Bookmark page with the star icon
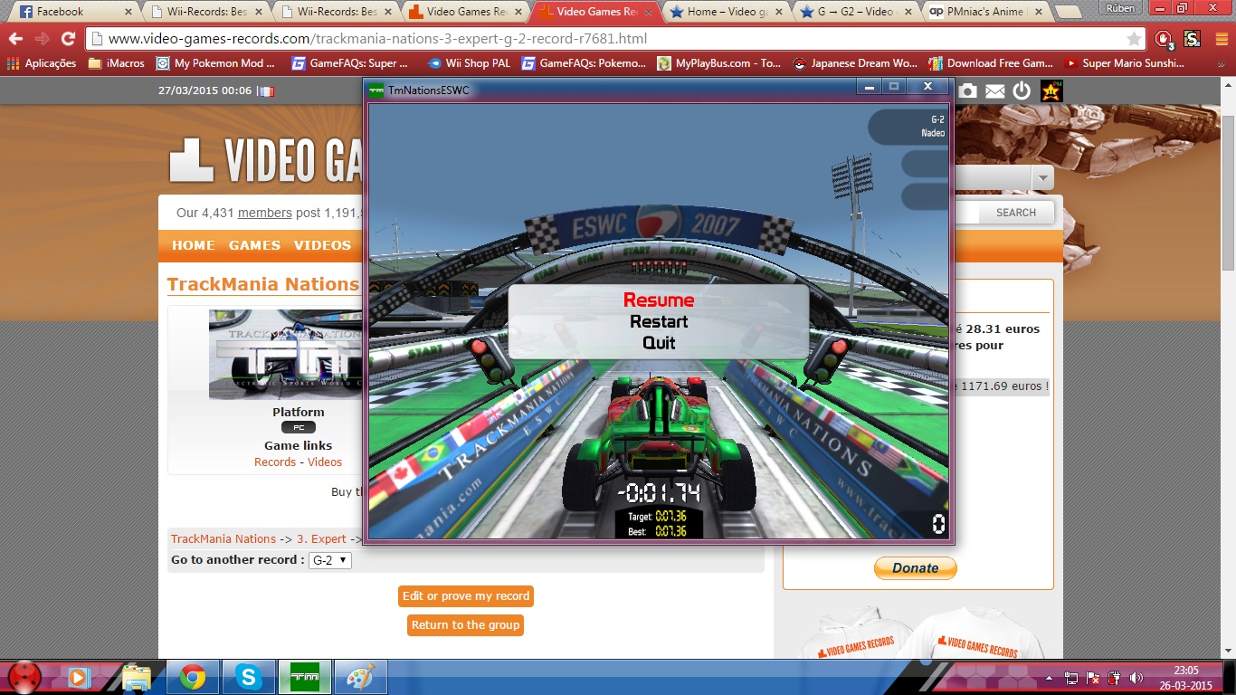Screen dimensions: 1236x695 point(1134,39)
